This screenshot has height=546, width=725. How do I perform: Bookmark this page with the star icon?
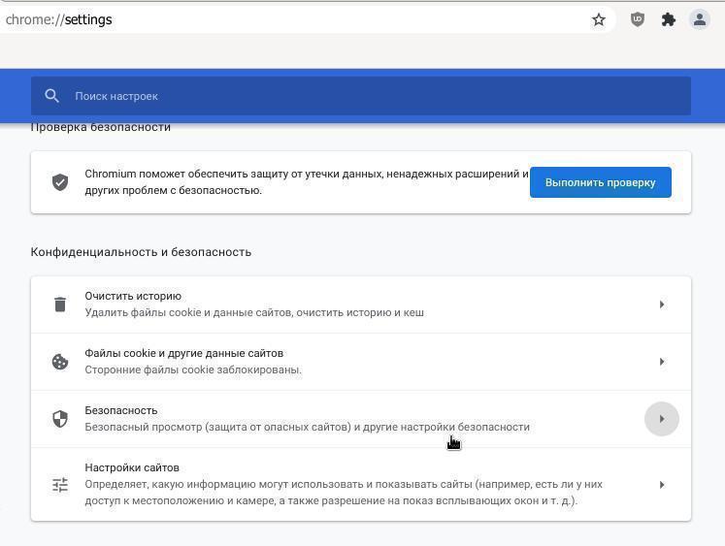tap(598, 19)
